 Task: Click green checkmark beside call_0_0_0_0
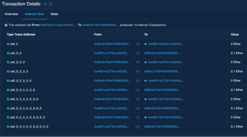tap(8, 71)
